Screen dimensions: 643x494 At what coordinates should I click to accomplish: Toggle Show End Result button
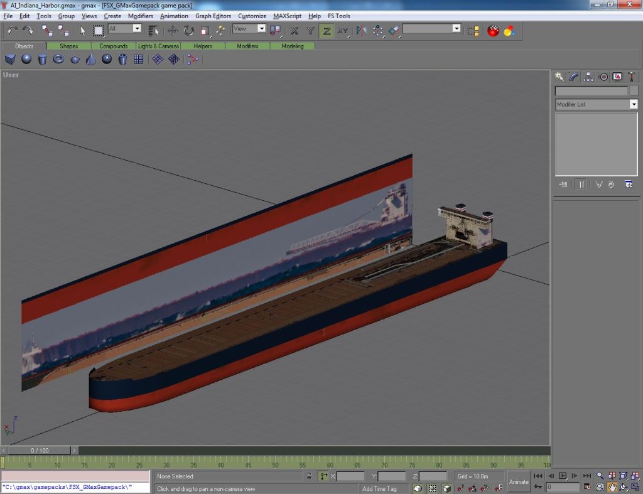[x=581, y=185]
